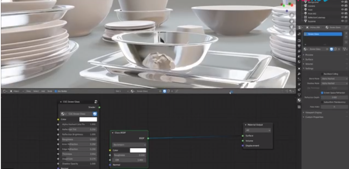Click the IOR value field on Glass BSDF

click(x=129, y=160)
